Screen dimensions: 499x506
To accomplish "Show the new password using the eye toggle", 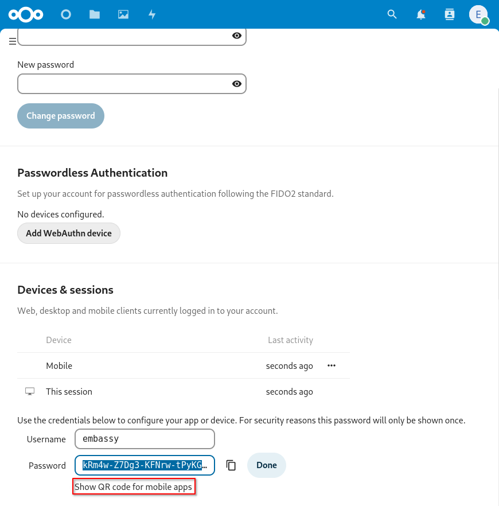I will pos(236,84).
